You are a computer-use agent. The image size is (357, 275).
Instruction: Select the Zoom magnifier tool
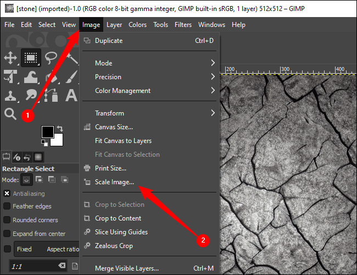(10, 114)
